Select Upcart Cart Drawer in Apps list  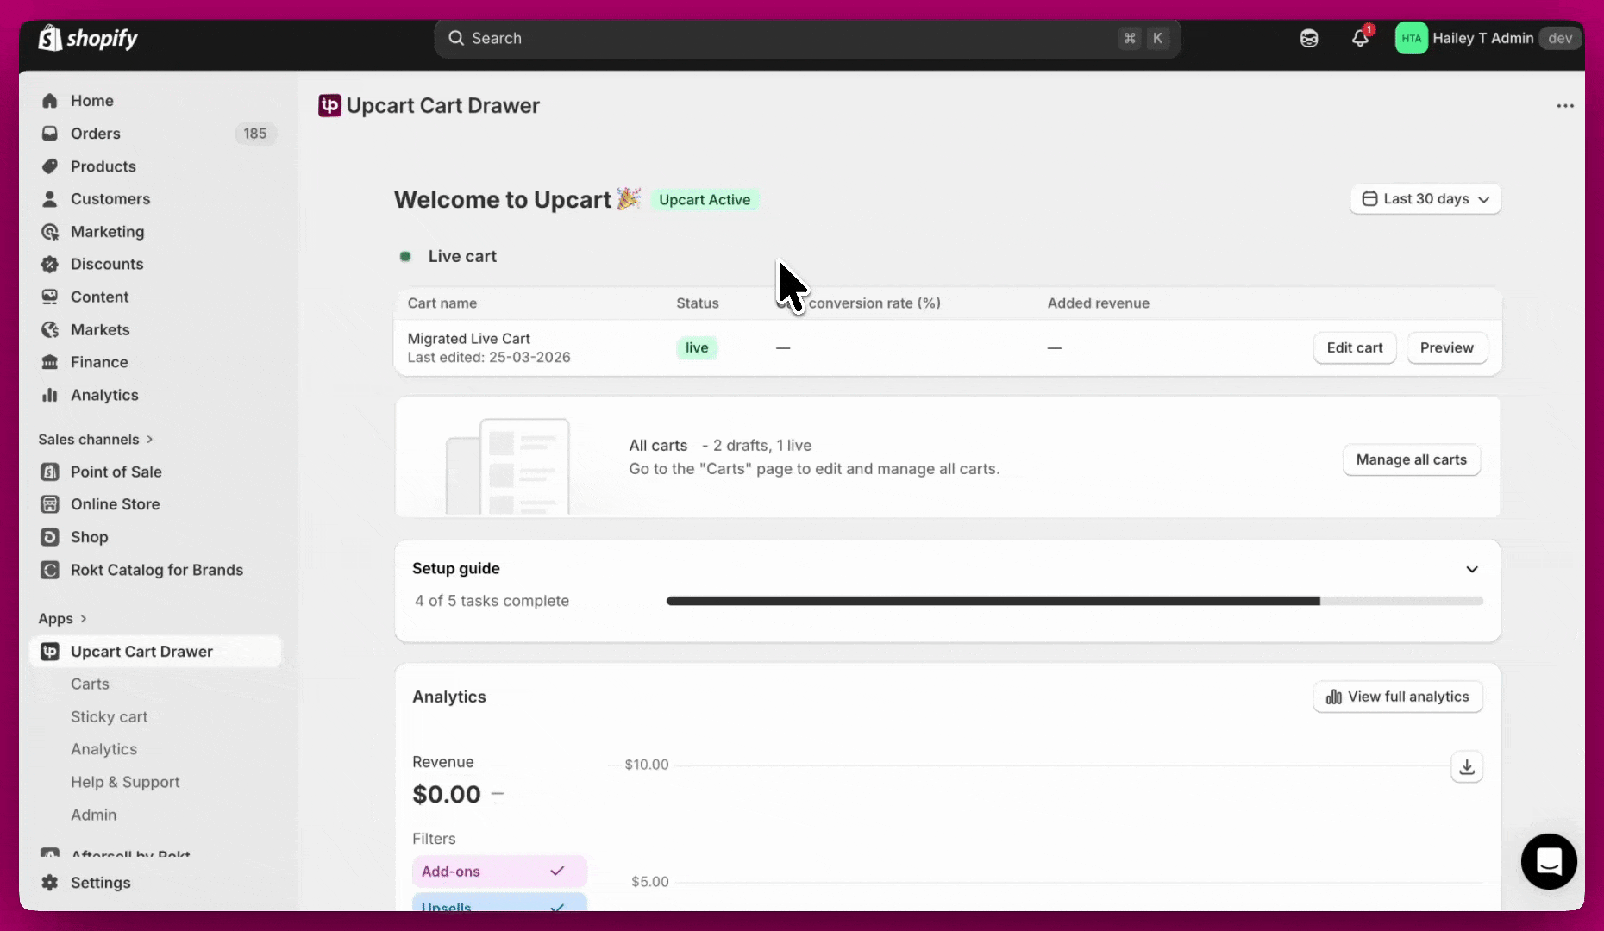click(155, 652)
